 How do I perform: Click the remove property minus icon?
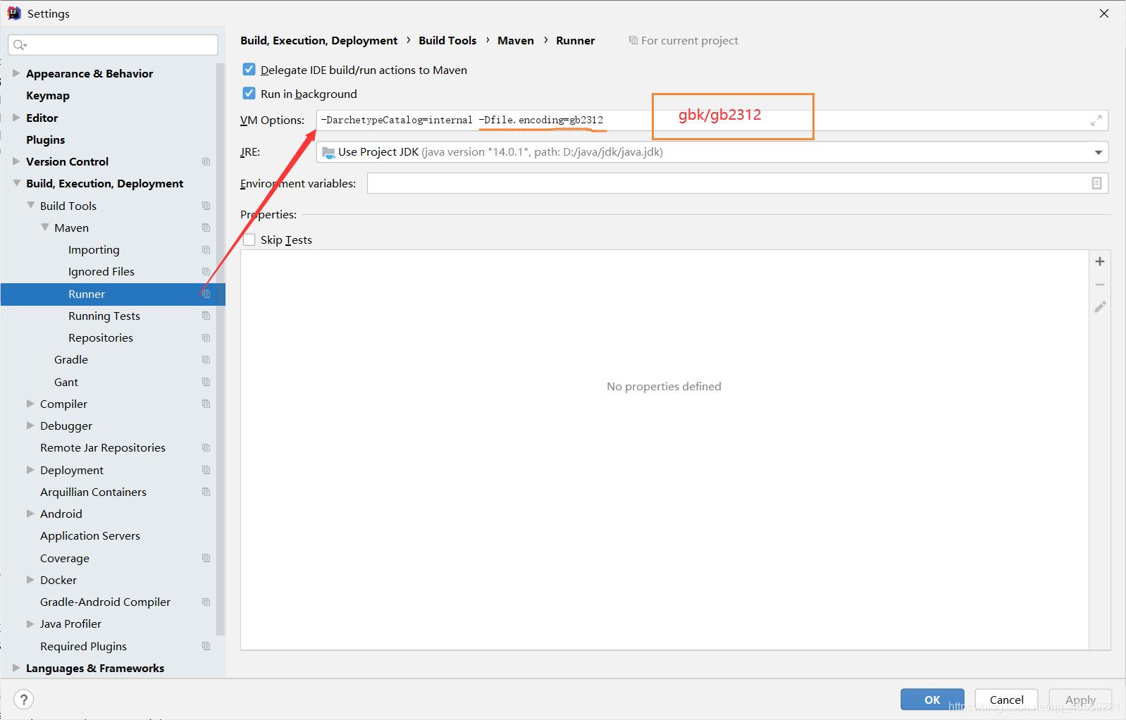[x=1099, y=285]
